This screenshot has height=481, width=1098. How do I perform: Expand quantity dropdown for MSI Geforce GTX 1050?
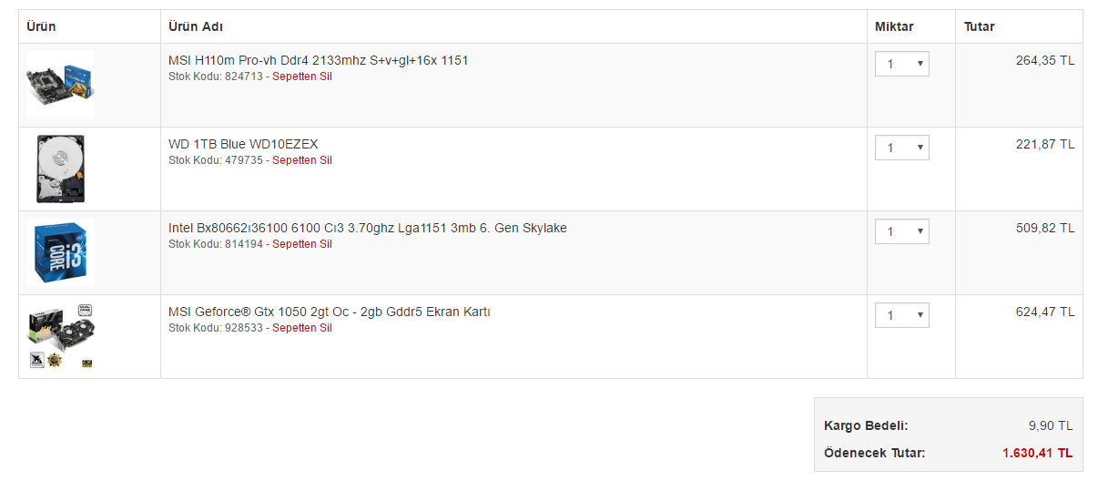(902, 315)
